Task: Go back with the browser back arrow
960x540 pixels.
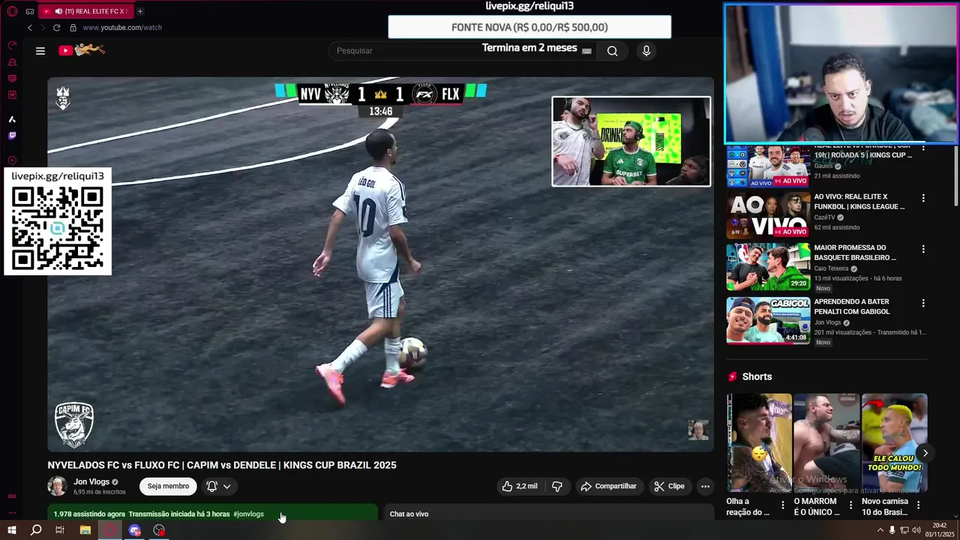Action: [30, 28]
